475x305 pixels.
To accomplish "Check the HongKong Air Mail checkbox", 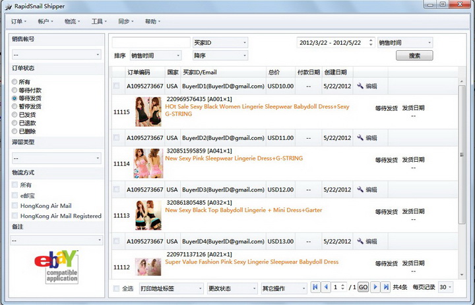I will 15,205.
